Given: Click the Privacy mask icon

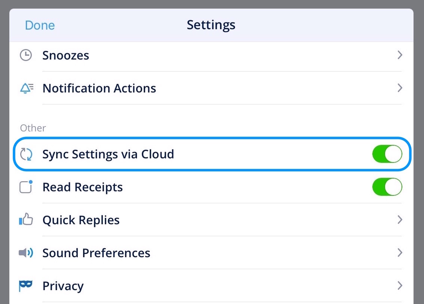Looking at the screenshot, I should click(26, 286).
